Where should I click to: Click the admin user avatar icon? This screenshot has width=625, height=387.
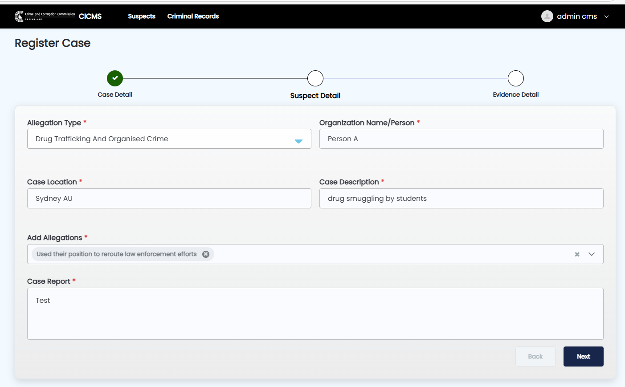[x=547, y=16]
